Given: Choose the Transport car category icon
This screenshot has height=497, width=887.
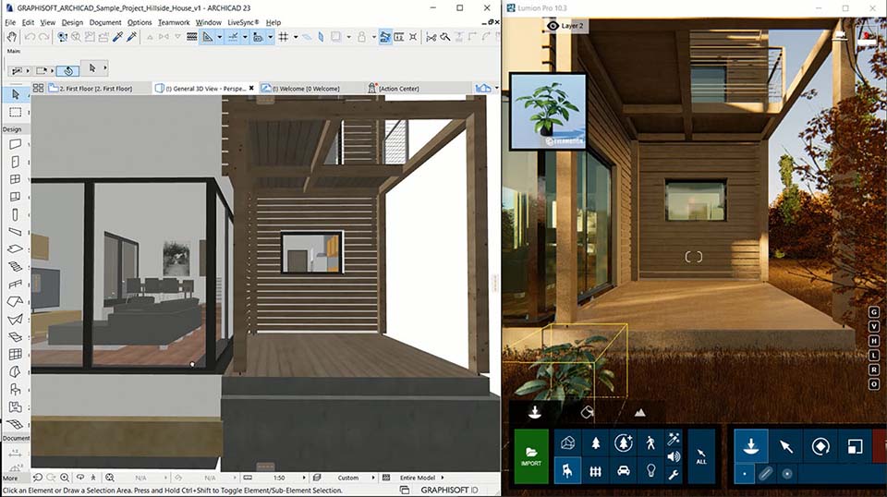Looking at the screenshot, I should pyautogui.click(x=623, y=470).
